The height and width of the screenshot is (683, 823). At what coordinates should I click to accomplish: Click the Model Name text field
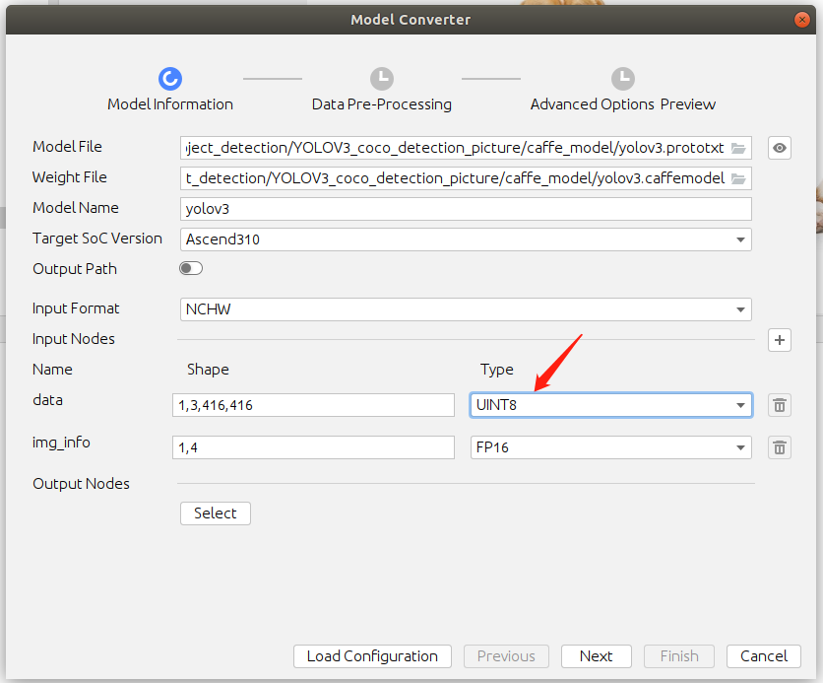pyautogui.click(x=466, y=209)
